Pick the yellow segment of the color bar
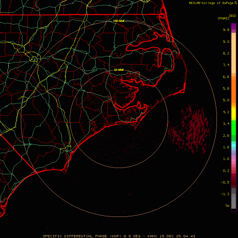Image resolution: width=238 pixels, height=238 pixels. tap(234, 113)
